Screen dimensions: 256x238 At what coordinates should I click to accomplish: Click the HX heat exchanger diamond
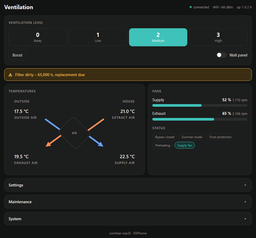[x=74, y=133]
